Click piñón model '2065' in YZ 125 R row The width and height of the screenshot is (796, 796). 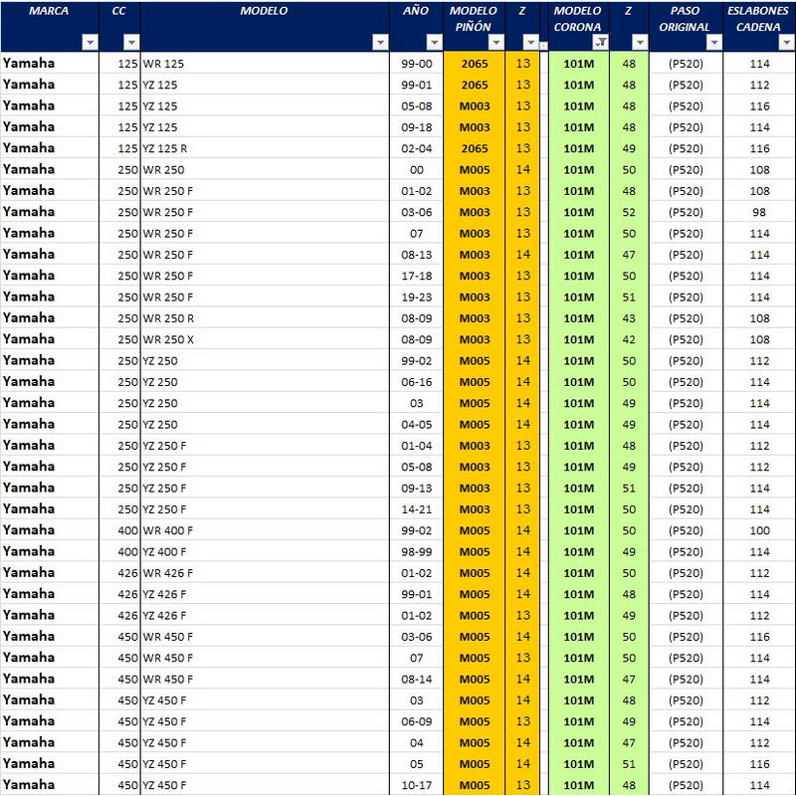coord(475,148)
